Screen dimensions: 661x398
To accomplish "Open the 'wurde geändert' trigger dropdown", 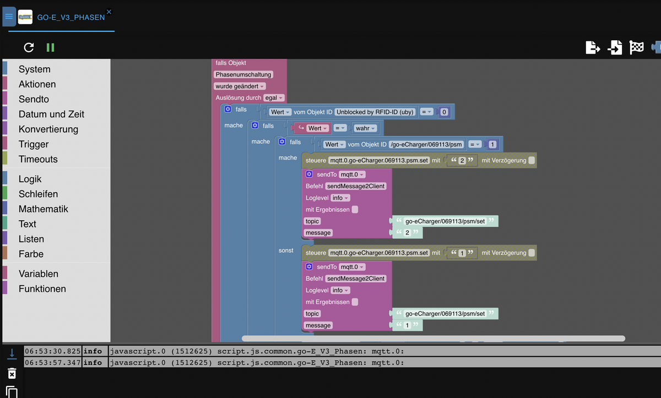I will (x=240, y=86).
